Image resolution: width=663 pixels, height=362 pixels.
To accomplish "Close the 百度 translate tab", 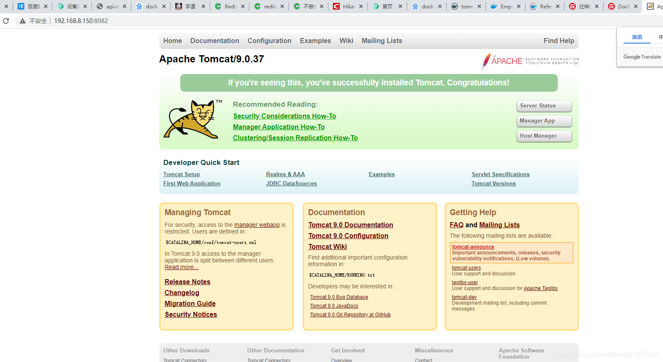I will click(46, 6).
